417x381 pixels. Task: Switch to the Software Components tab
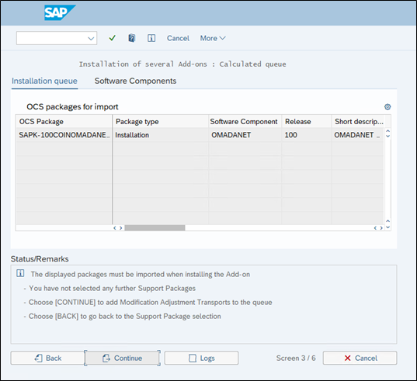(x=135, y=81)
